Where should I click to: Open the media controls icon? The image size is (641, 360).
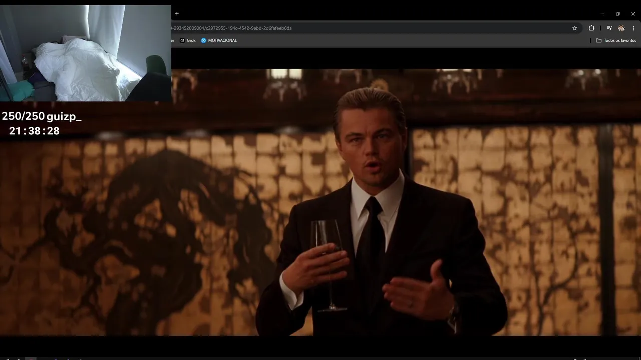[x=609, y=28]
